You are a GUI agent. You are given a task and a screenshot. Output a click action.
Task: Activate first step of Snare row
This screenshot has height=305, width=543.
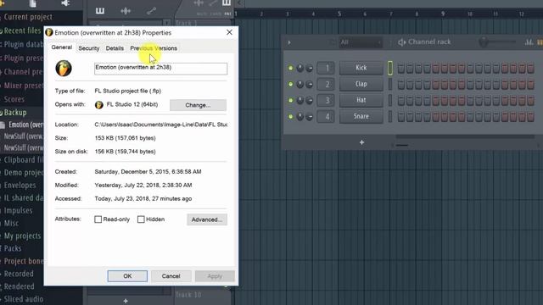pyautogui.click(x=401, y=117)
